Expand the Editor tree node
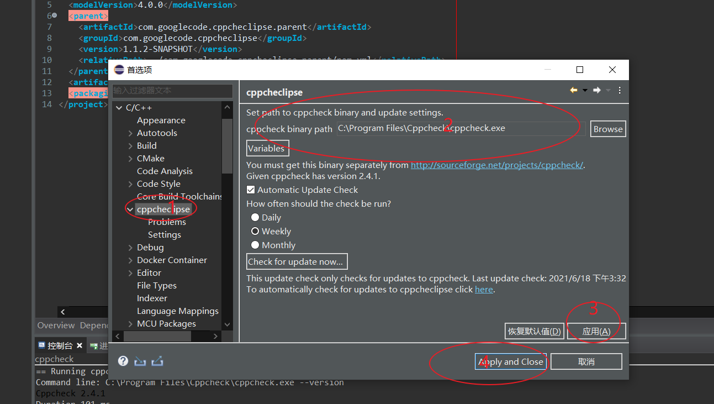 130,273
